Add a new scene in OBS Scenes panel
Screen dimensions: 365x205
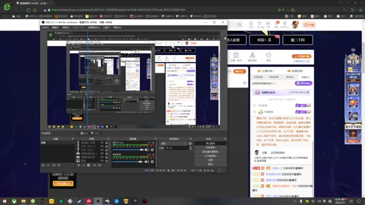coord(43,165)
